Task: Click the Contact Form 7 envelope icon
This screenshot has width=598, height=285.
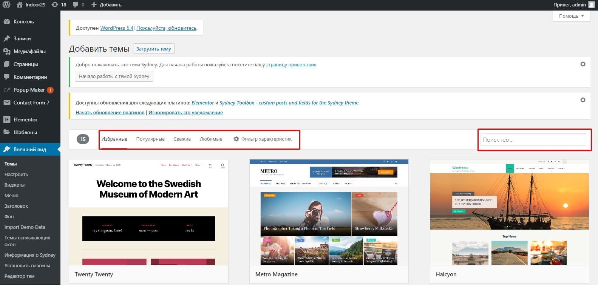Action: coord(6,103)
